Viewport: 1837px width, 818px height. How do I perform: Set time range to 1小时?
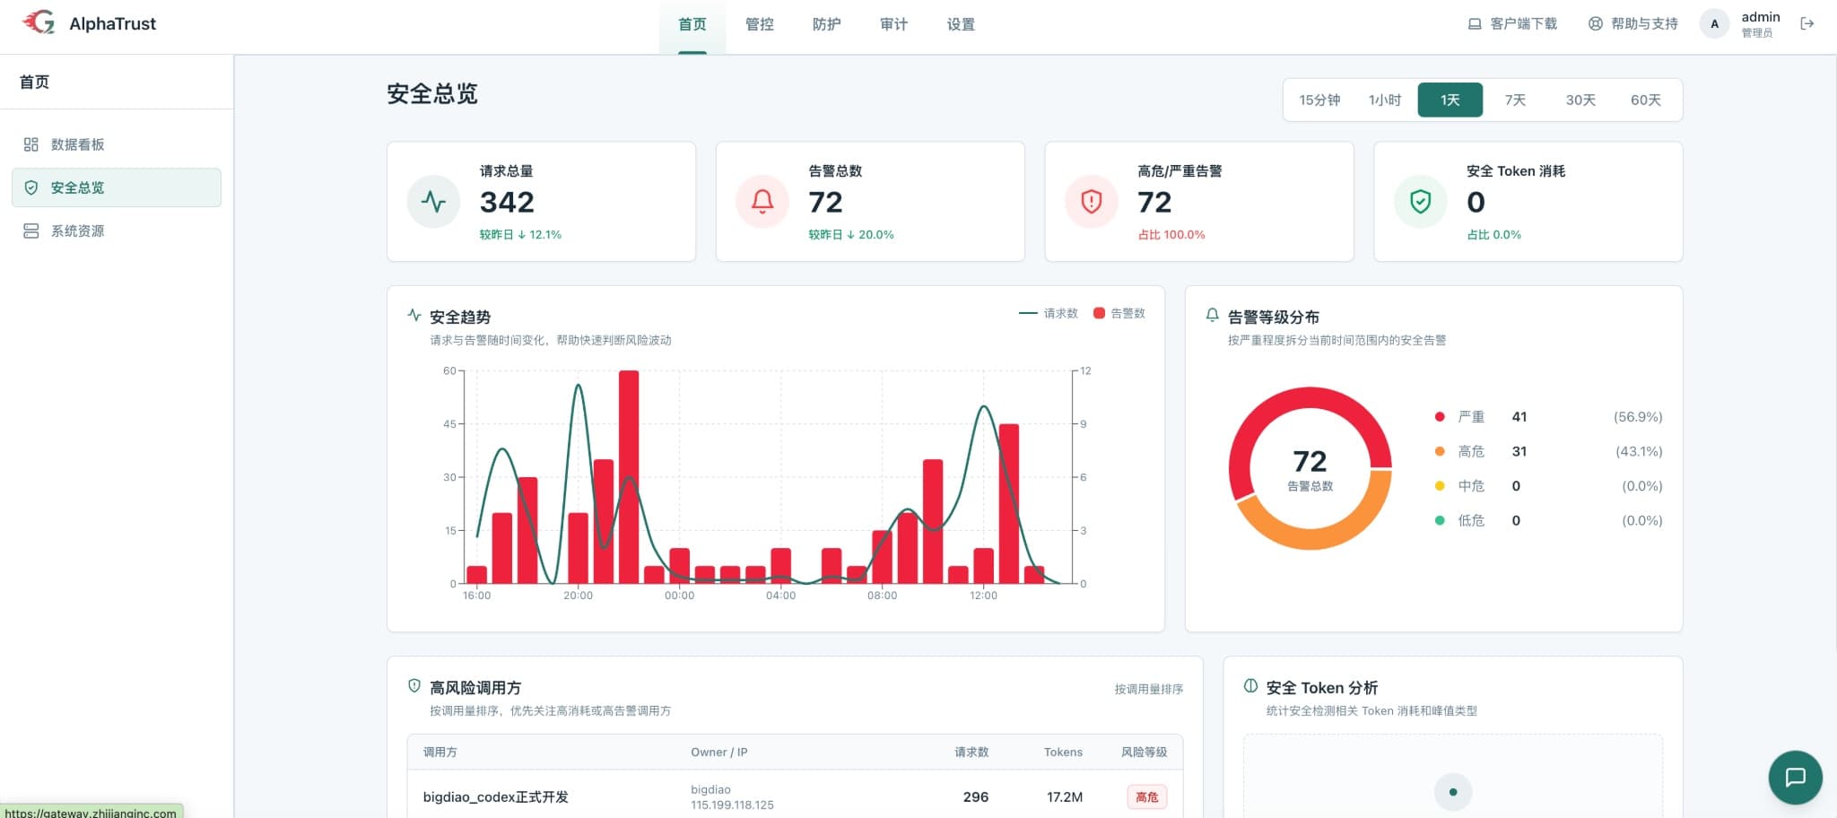(1385, 100)
